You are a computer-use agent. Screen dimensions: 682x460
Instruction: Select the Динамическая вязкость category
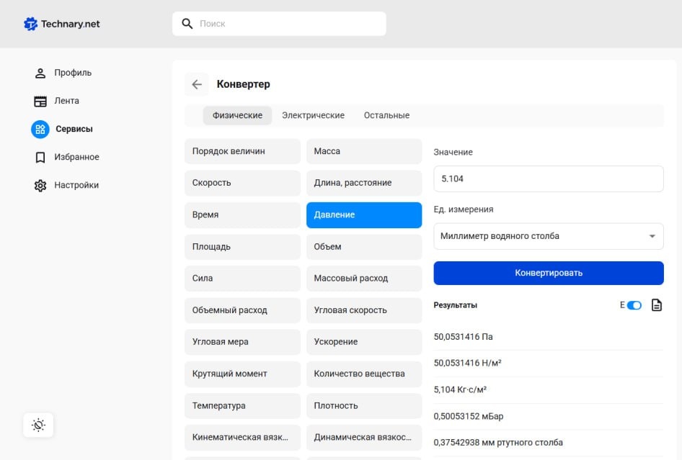coord(364,438)
